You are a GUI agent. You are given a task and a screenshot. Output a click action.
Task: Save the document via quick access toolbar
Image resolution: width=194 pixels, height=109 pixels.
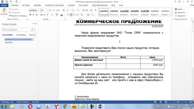point(7,2)
